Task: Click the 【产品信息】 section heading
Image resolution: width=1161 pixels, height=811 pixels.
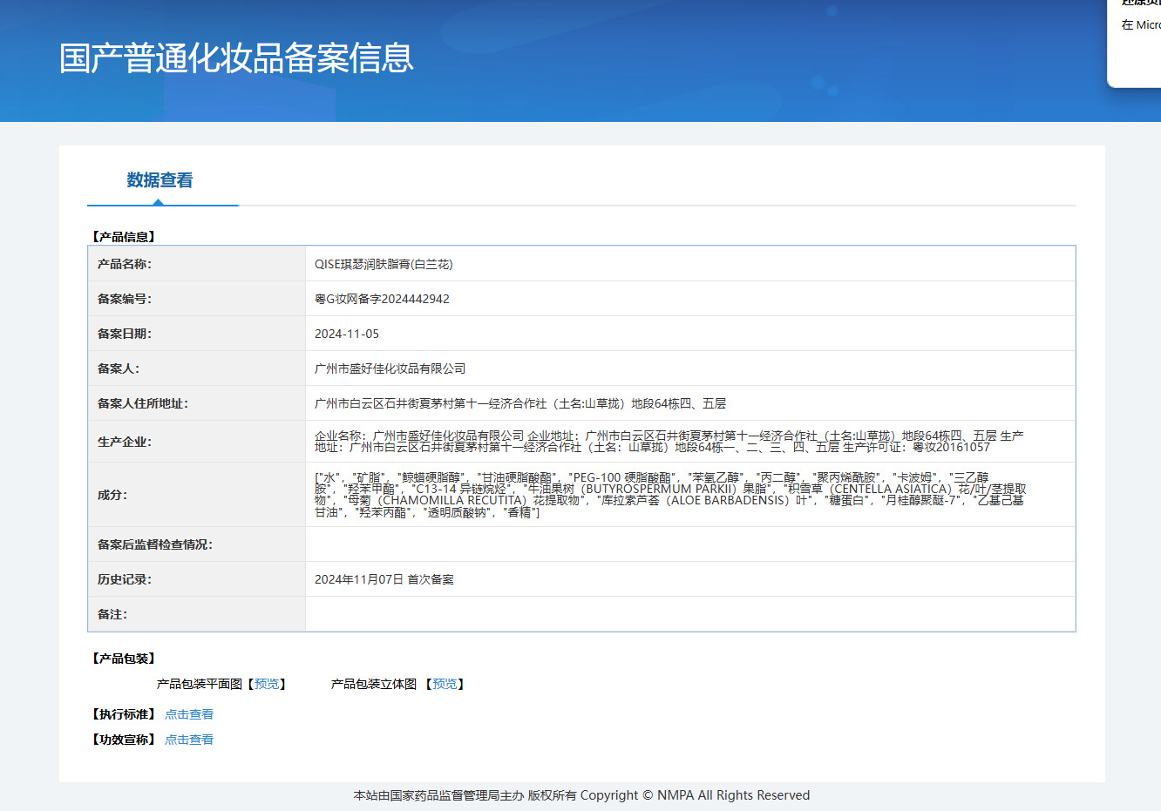Action: pyautogui.click(x=123, y=237)
